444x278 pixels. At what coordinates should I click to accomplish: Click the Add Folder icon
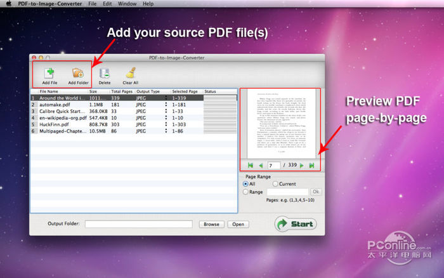(x=78, y=73)
